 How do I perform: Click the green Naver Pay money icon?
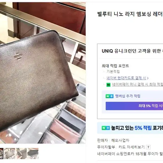pos(108,85)
